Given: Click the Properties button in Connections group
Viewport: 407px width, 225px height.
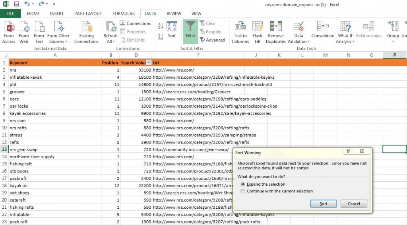Looking at the screenshot, I should click(x=133, y=32).
